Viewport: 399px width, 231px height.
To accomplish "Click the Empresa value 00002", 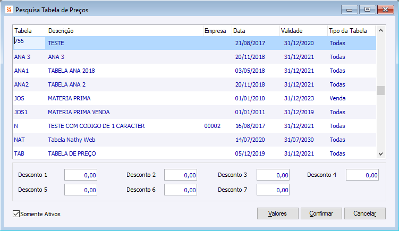I will click(x=212, y=126).
